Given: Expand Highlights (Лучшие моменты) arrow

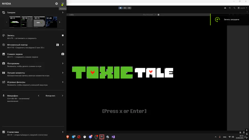Looking at the screenshot, I should (x=63, y=73).
